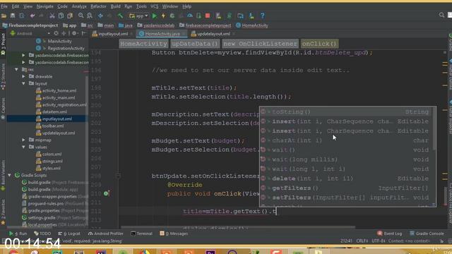The image size is (452, 254).
Task: Collapse the res folder
Action: 16,69
